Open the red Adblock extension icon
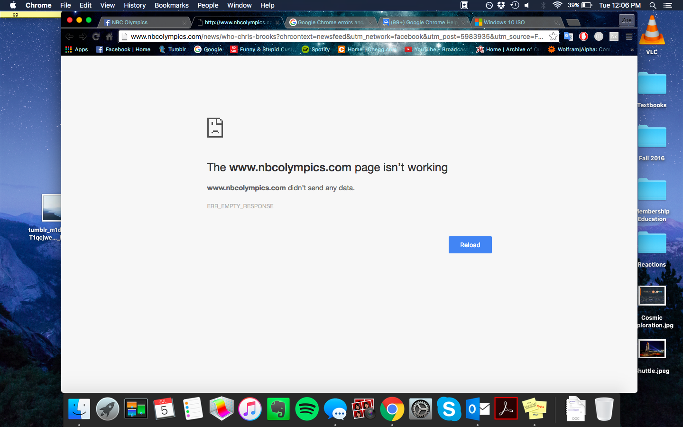Screen dimensions: 683x427 coord(583,37)
